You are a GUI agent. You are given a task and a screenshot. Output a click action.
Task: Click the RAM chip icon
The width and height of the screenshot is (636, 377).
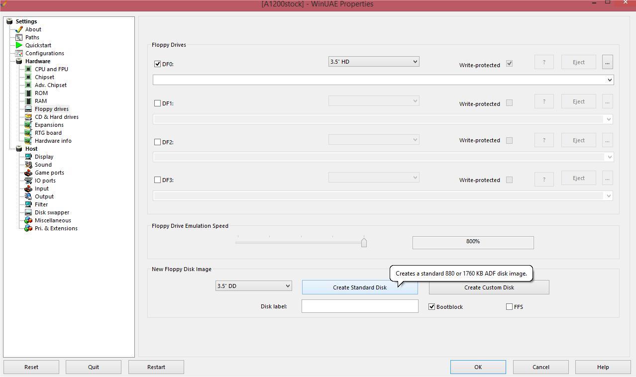coord(28,101)
